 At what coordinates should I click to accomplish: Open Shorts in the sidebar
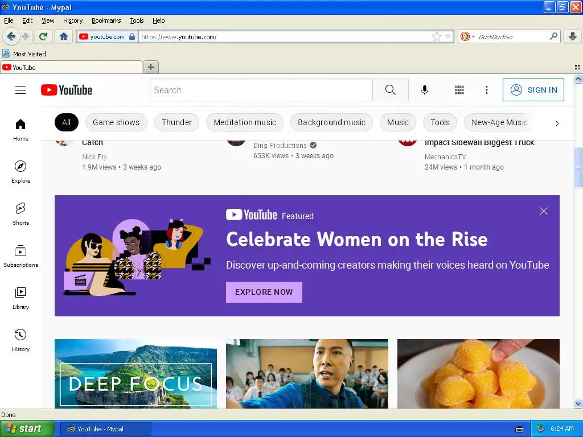tap(21, 214)
